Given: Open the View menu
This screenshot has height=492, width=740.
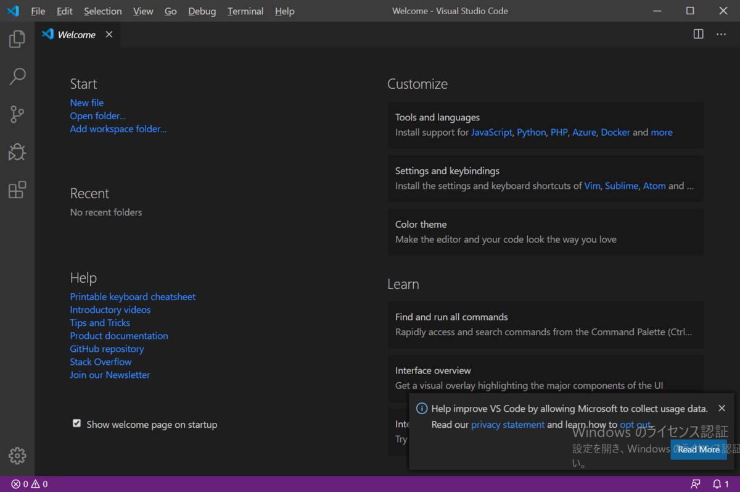Looking at the screenshot, I should tap(143, 11).
